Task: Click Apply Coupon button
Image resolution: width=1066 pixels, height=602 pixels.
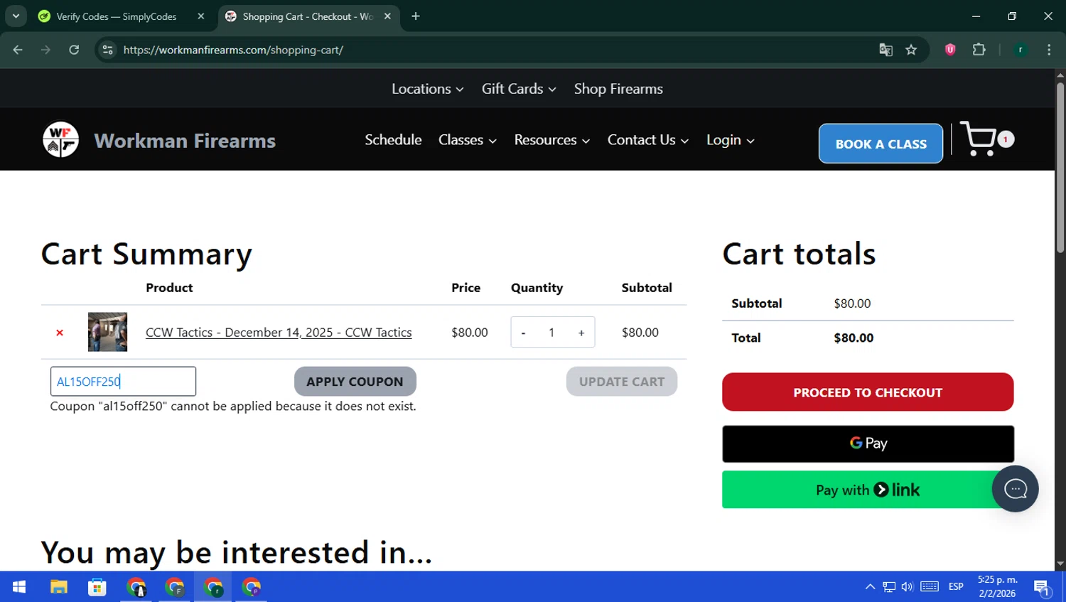Action: pyautogui.click(x=355, y=382)
